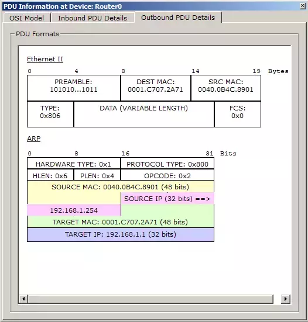The height and width of the screenshot is (322, 308).
Task: Click the blue TARGET IP: 192.168.1.1 field
Action: (121, 234)
